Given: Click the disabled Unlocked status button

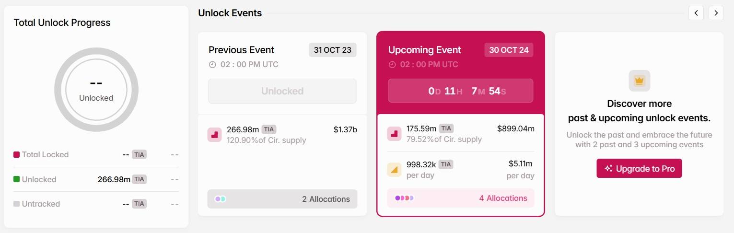Looking at the screenshot, I should coord(282,91).
